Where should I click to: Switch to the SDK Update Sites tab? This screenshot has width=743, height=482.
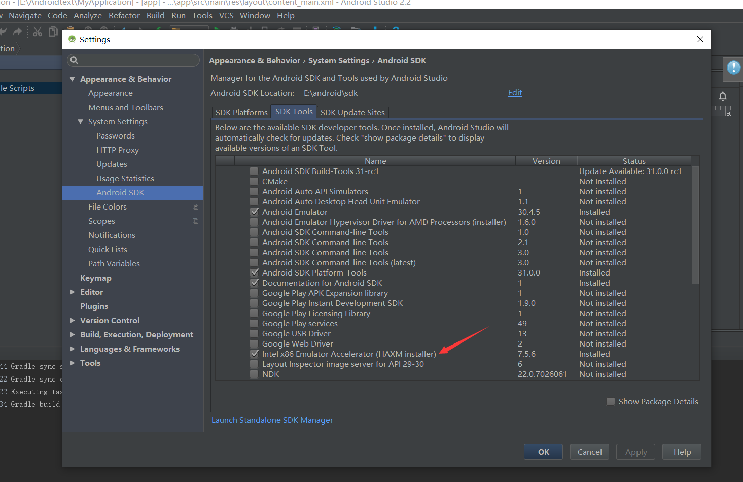pos(352,112)
